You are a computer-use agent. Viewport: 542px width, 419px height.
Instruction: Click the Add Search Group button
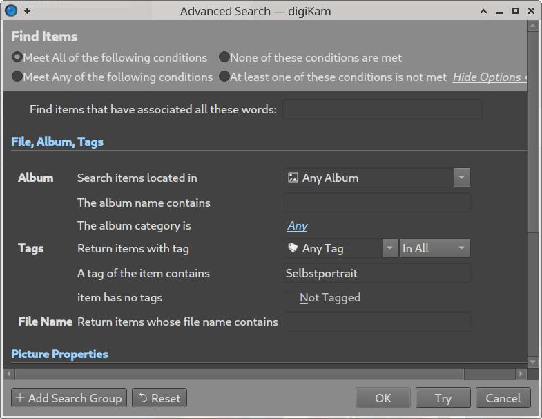click(69, 398)
